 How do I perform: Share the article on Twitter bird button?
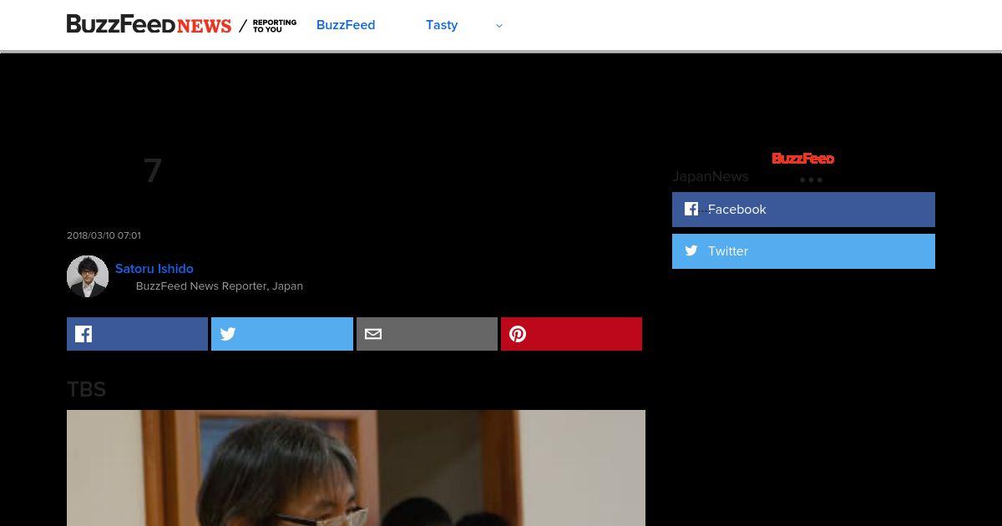282,334
